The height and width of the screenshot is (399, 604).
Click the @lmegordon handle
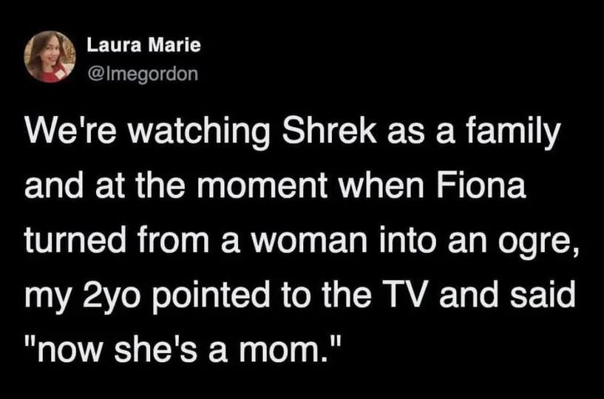pyautogui.click(x=143, y=72)
